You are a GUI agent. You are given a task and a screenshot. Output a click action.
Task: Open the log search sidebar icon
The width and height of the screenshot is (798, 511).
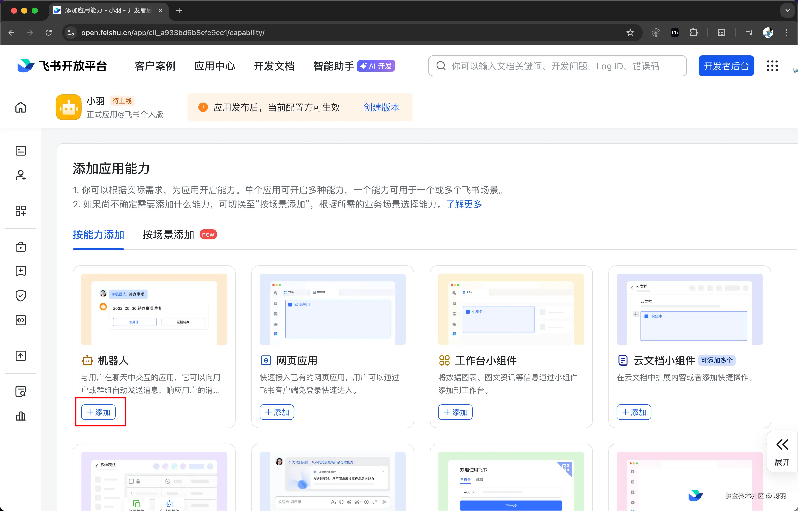pos(20,392)
